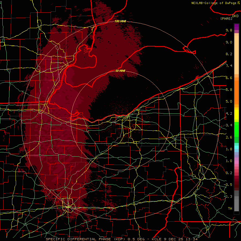Image resolution: width=241 pixels, height=241 pixels.
Task: Click the -1.3 scale value
Action: pos(228,197)
